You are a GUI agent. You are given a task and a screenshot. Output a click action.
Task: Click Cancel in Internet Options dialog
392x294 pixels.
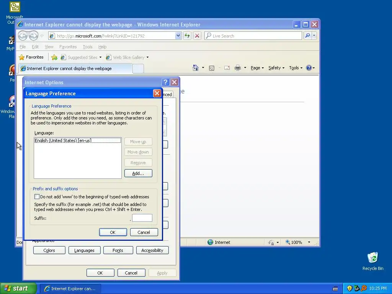[131, 273]
